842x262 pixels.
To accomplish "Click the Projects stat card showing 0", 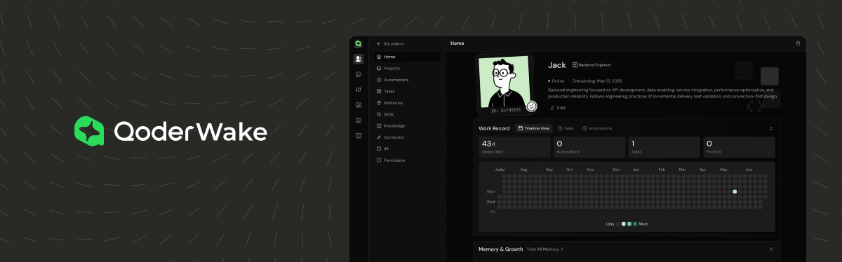I will (x=739, y=147).
